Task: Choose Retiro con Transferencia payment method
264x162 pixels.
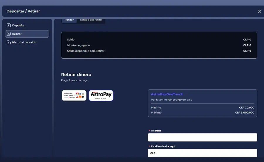Action: (74, 95)
